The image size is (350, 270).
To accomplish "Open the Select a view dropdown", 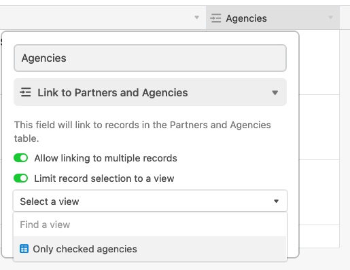I will click(x=150, y=201).
